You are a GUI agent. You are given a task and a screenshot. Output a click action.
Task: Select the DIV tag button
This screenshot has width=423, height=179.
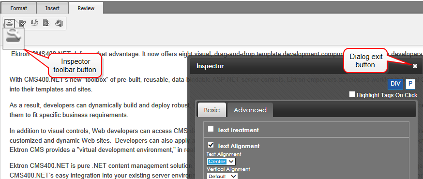(395, 84)
